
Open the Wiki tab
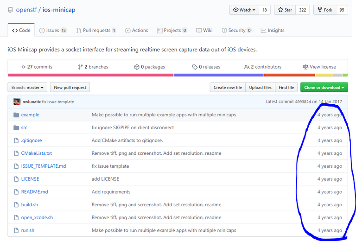(204, 31)
